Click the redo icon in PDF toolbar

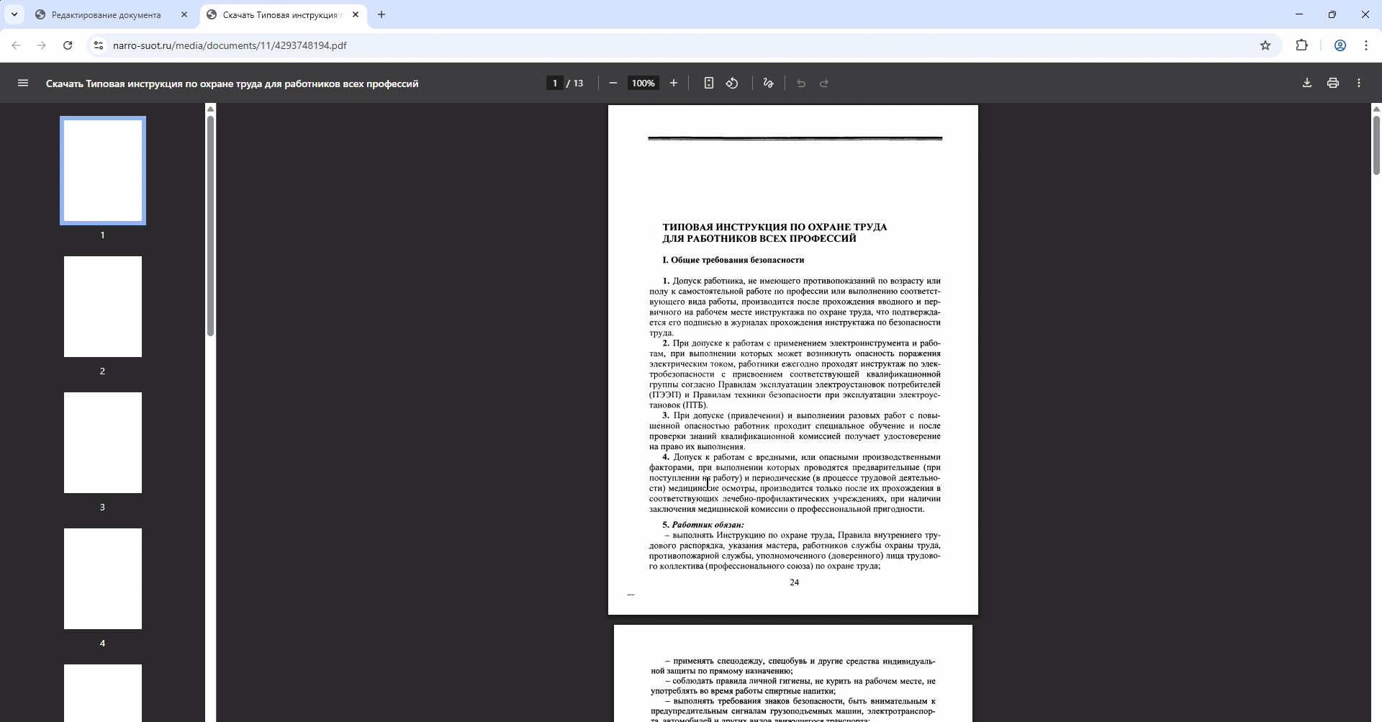tap(824, 84)
